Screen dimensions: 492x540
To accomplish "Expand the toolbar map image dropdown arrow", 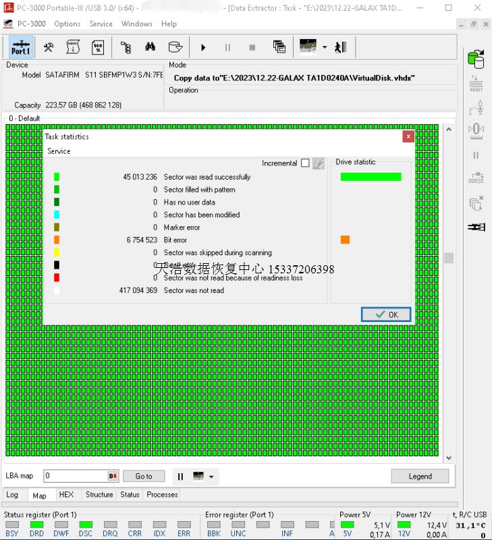I will pyautogui.click(x=325, y=47).
